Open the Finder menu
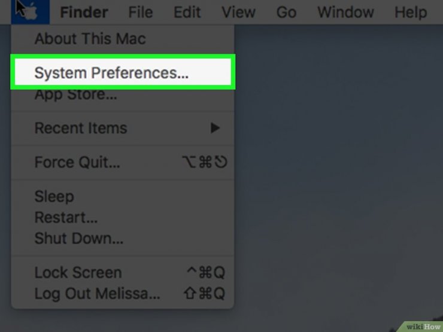Viewport: 443px width, 332px height. pos(84,13)
